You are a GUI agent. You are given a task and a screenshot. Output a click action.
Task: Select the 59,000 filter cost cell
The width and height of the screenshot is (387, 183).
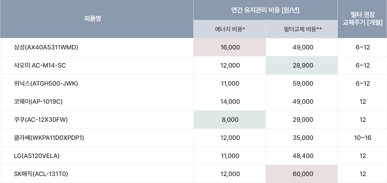pyautogui.click(x=303, y=84)
